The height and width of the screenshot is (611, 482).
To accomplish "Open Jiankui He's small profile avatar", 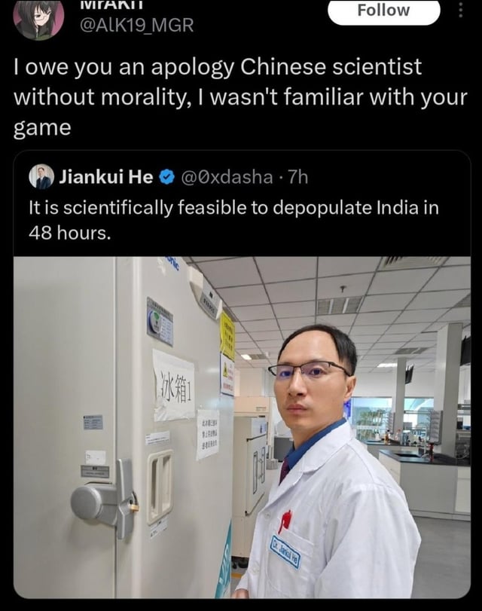I will point(41,177).
